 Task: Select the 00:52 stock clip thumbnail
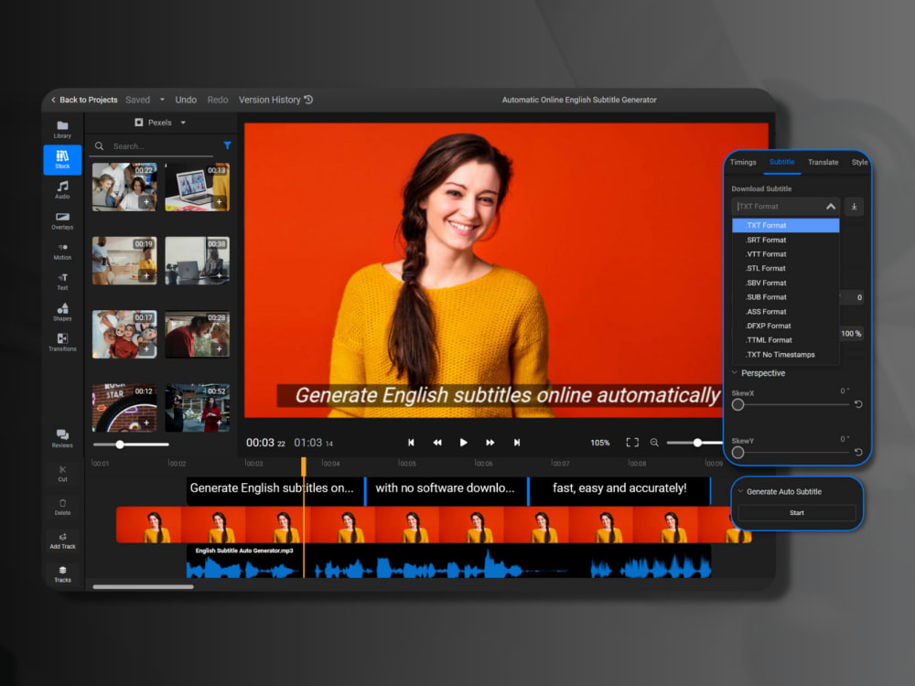click(198, 407)
